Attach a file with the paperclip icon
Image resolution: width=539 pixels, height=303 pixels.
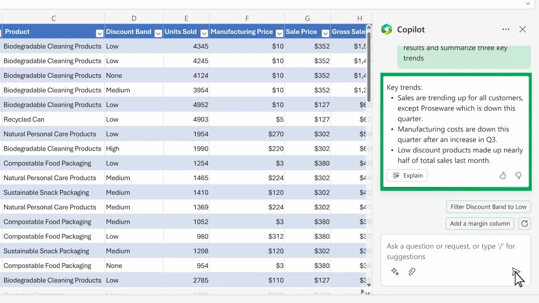click(x=412, y=272)
